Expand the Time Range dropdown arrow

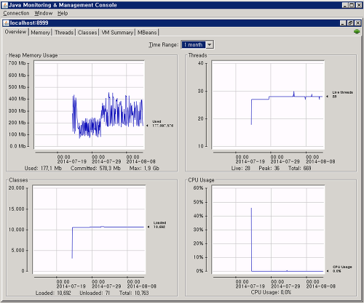[210, 44]
